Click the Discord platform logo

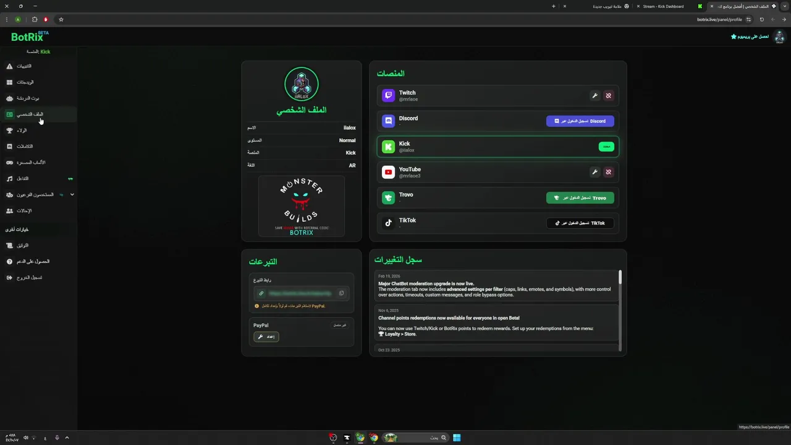388,121
